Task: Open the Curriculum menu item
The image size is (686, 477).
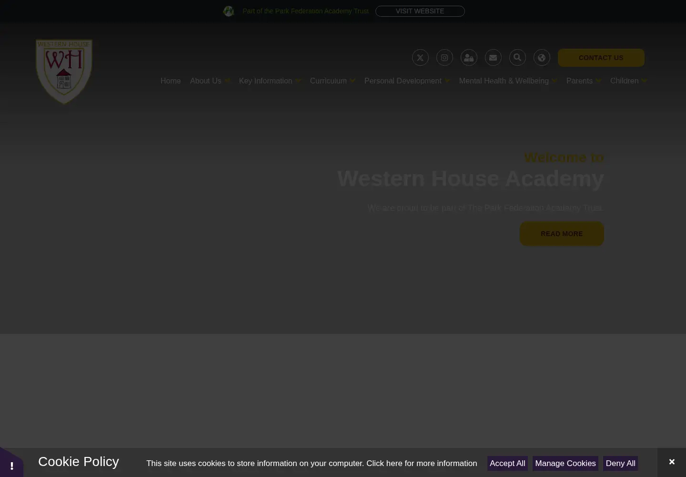Action: (328, 81)
